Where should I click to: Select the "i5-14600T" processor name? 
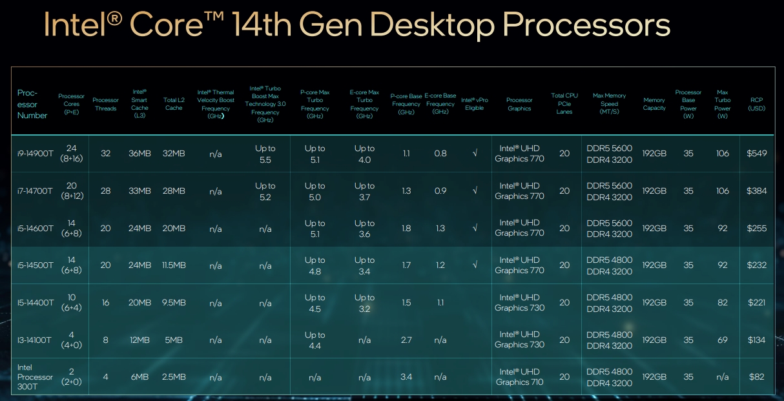pos(36,228)
